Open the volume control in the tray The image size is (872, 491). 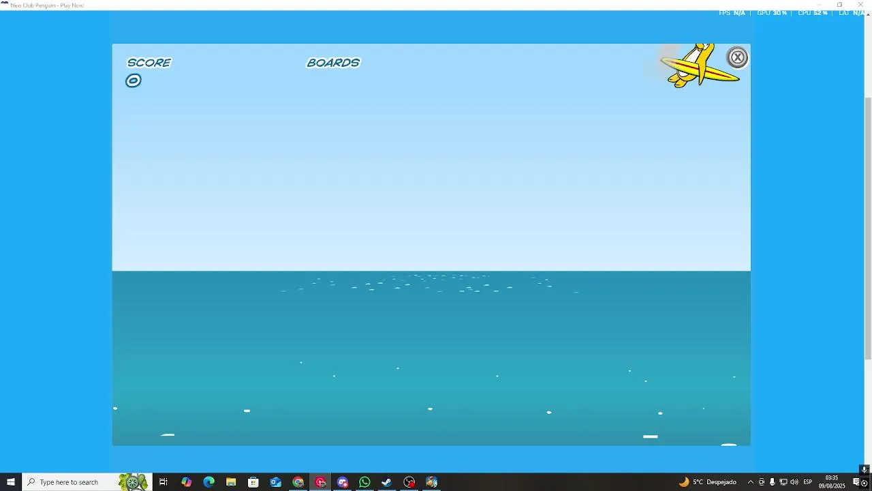point(794,482)
